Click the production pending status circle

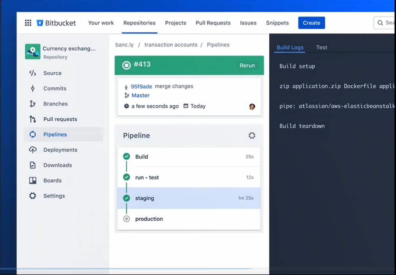pos(127,219)
